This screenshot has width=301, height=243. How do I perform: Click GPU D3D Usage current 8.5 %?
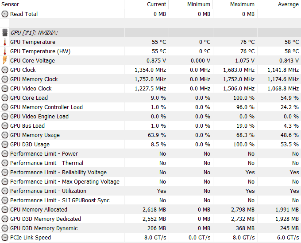coord(158,145)
